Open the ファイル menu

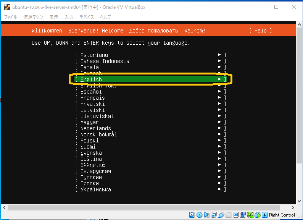tap(11, 17)
